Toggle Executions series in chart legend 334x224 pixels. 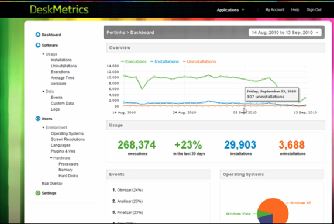(134, 61)
